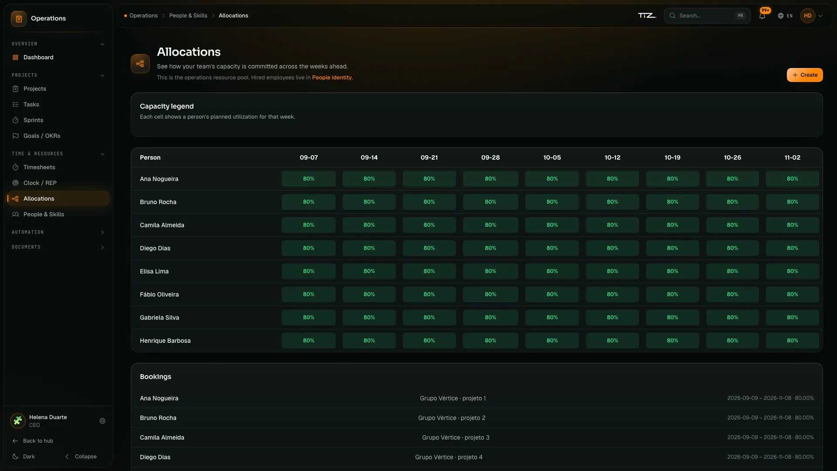Click the People & Skills users icon

coord(16,214)
